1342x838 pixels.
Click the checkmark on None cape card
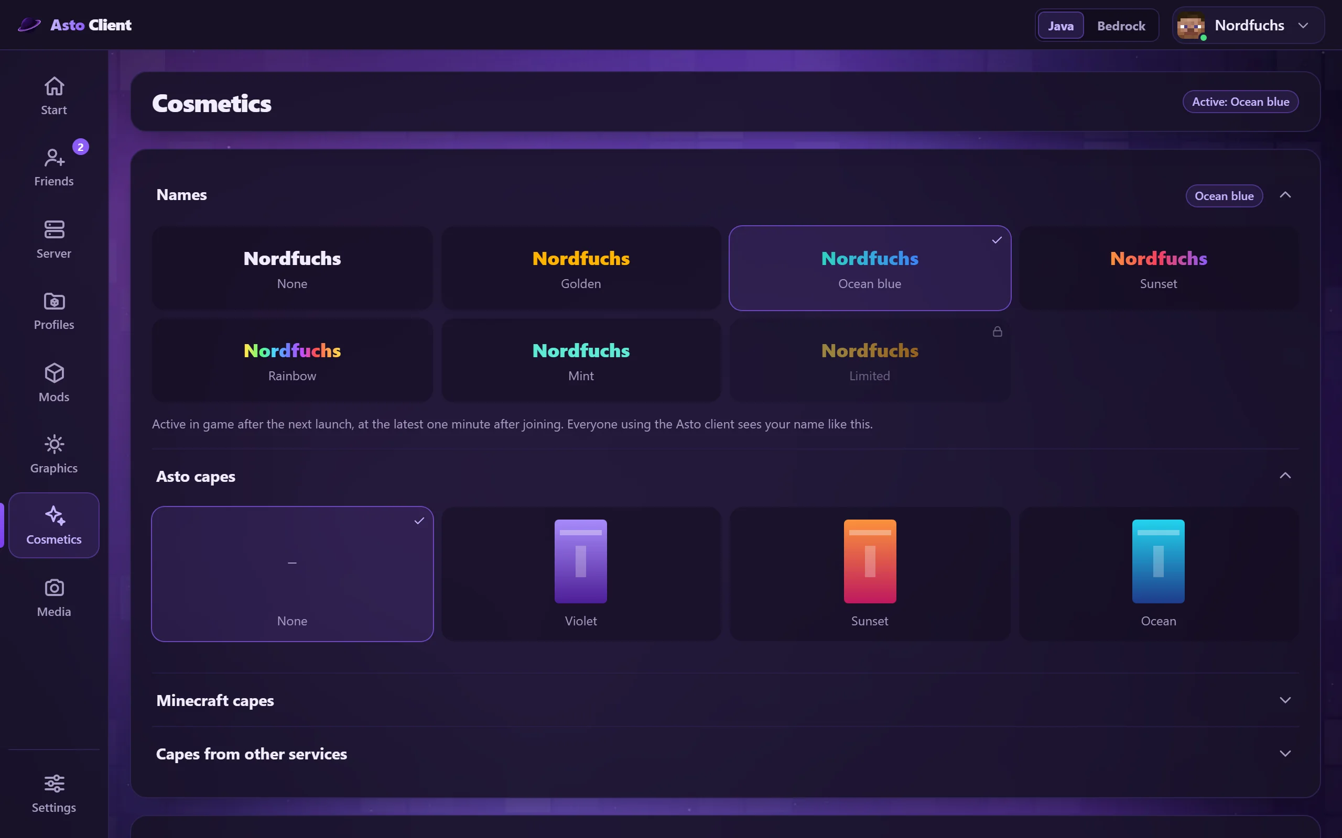coord(419,521)
